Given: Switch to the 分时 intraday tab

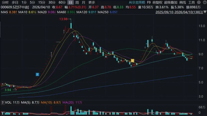Looking at the screenshot, I should coord(5,2).
